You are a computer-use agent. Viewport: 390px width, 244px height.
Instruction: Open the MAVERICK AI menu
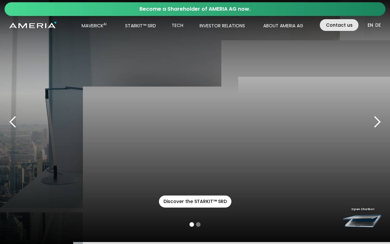coord(94,25)
